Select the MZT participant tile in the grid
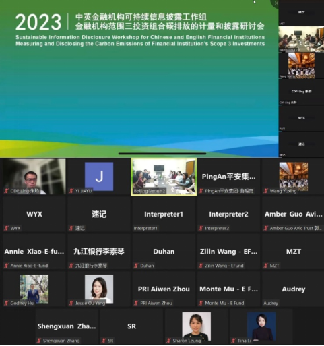The height and width of the screenshot is (346, 324). [294, 252]
